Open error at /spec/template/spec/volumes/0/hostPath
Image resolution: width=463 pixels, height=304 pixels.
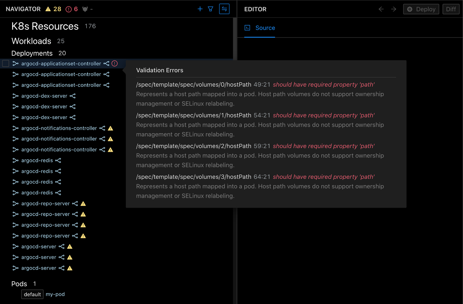click(x=194, y=84)
